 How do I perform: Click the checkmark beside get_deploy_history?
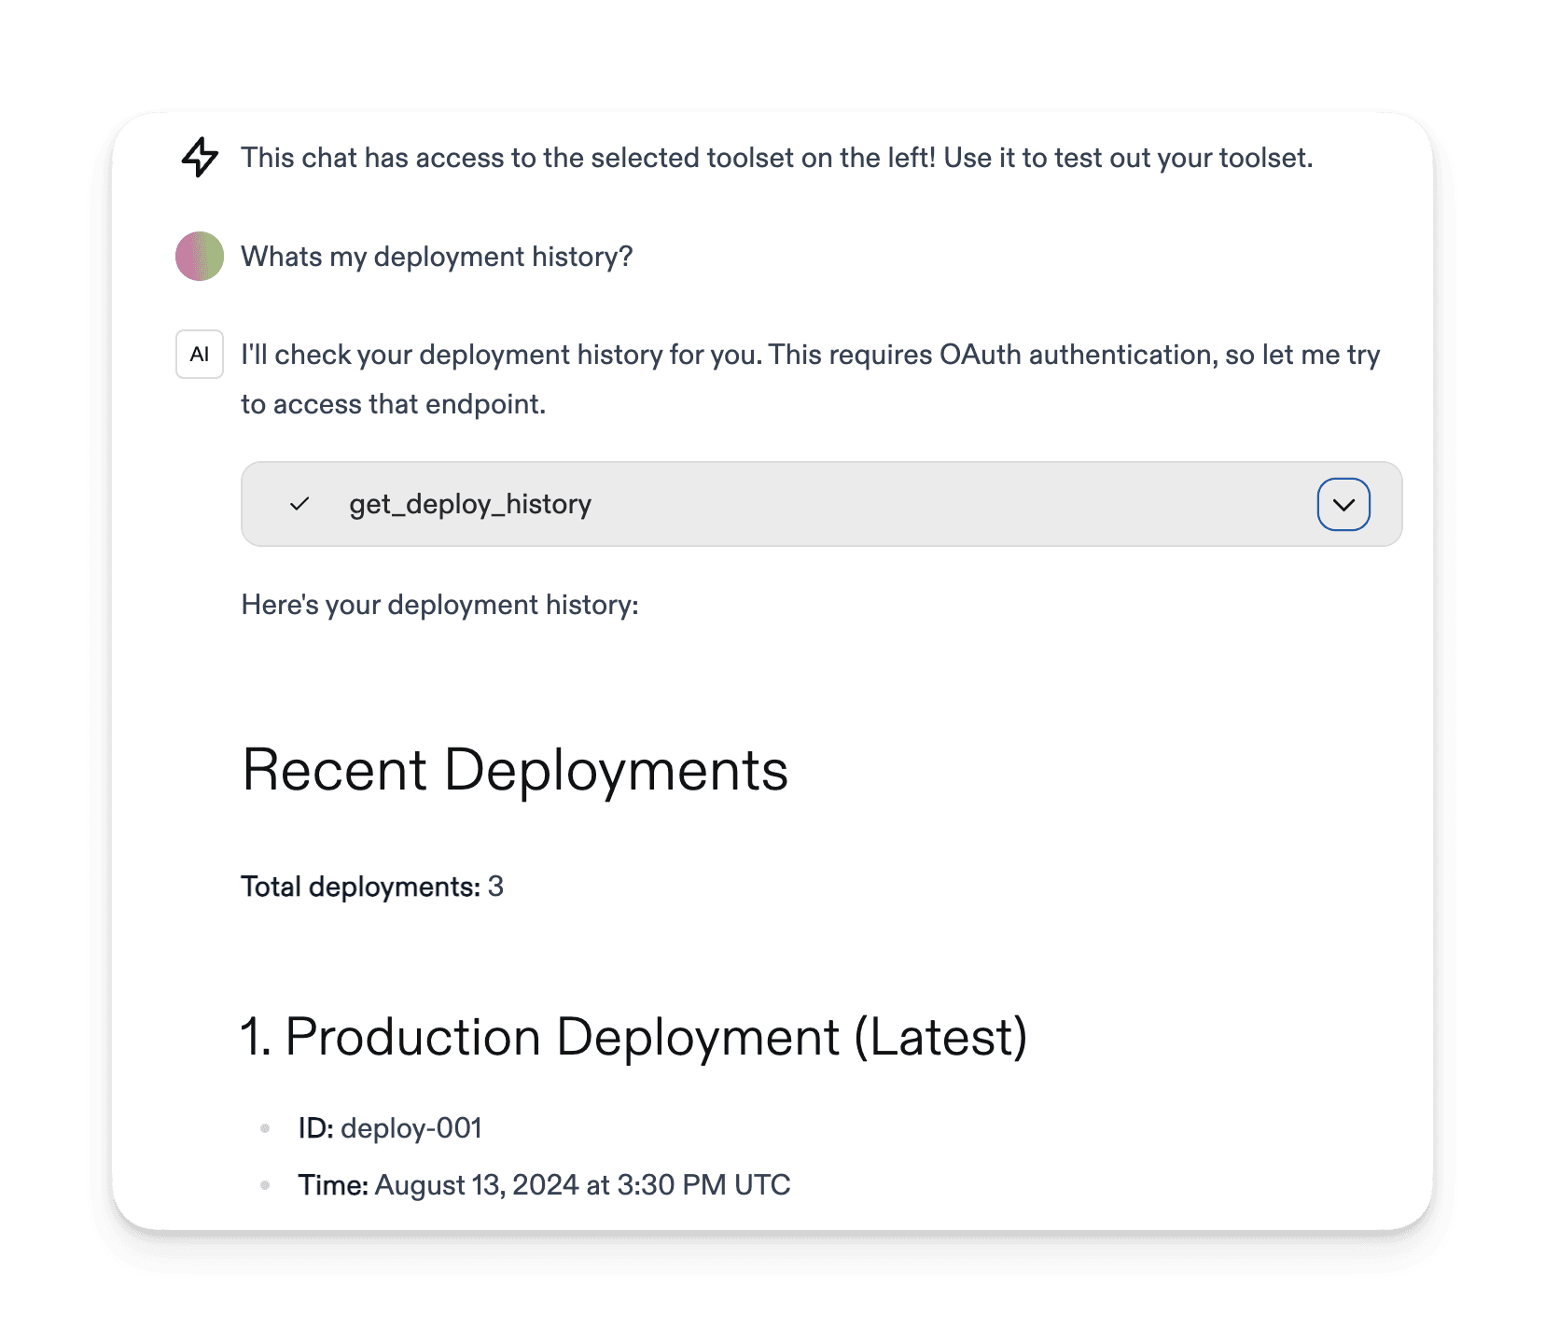coord(299,504)
